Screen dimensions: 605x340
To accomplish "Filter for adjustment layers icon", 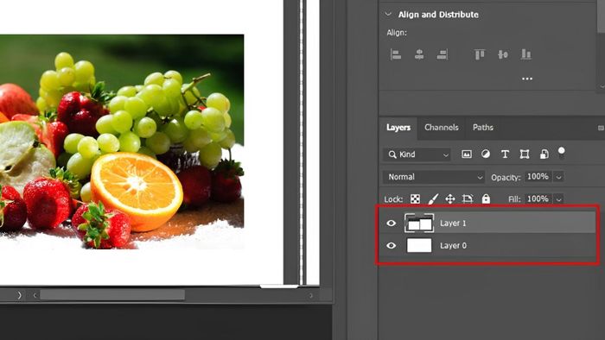I will (486, 154).
